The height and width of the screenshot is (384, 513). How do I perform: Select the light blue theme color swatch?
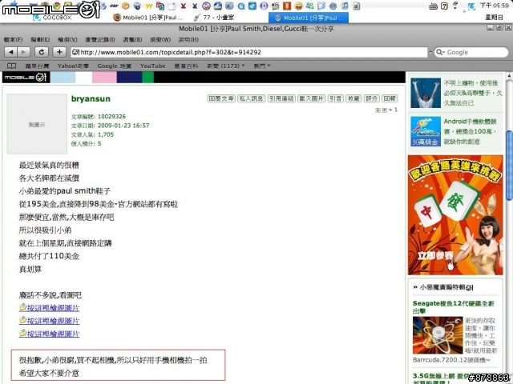(63, 78)
